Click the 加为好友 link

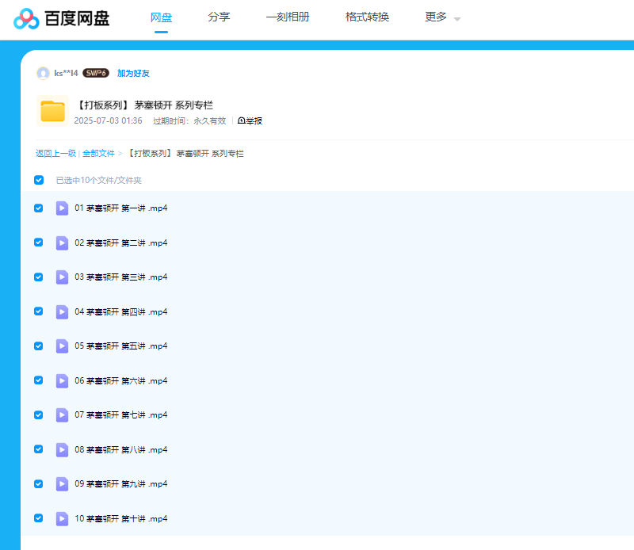pos(133,73)
